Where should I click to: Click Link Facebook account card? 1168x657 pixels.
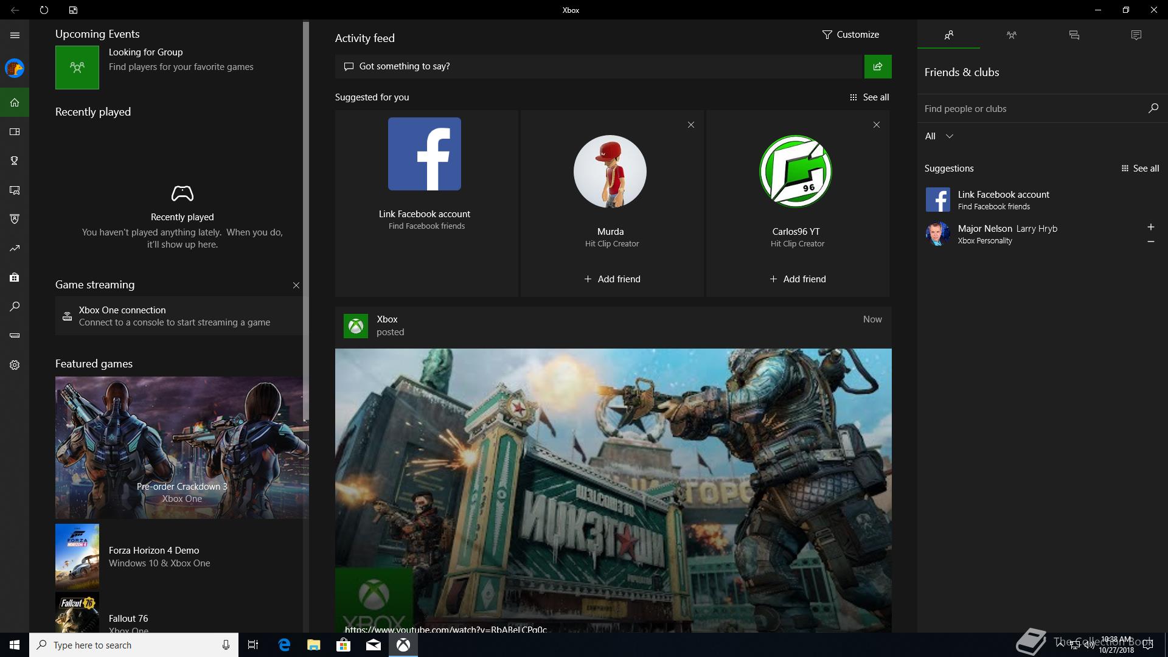click(426, 203)
